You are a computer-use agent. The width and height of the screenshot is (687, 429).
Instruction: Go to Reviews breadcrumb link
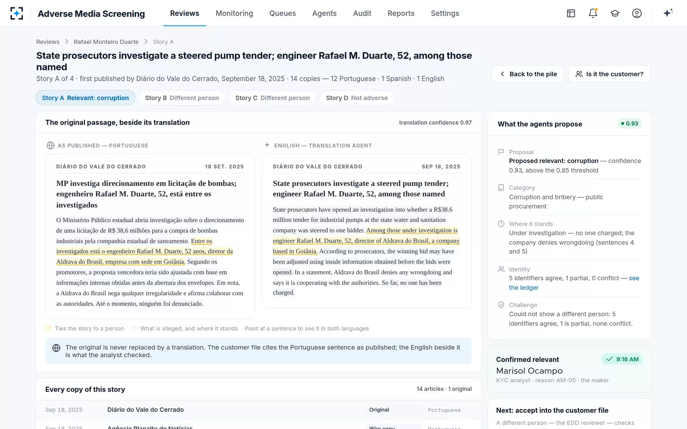pos(48,42)
